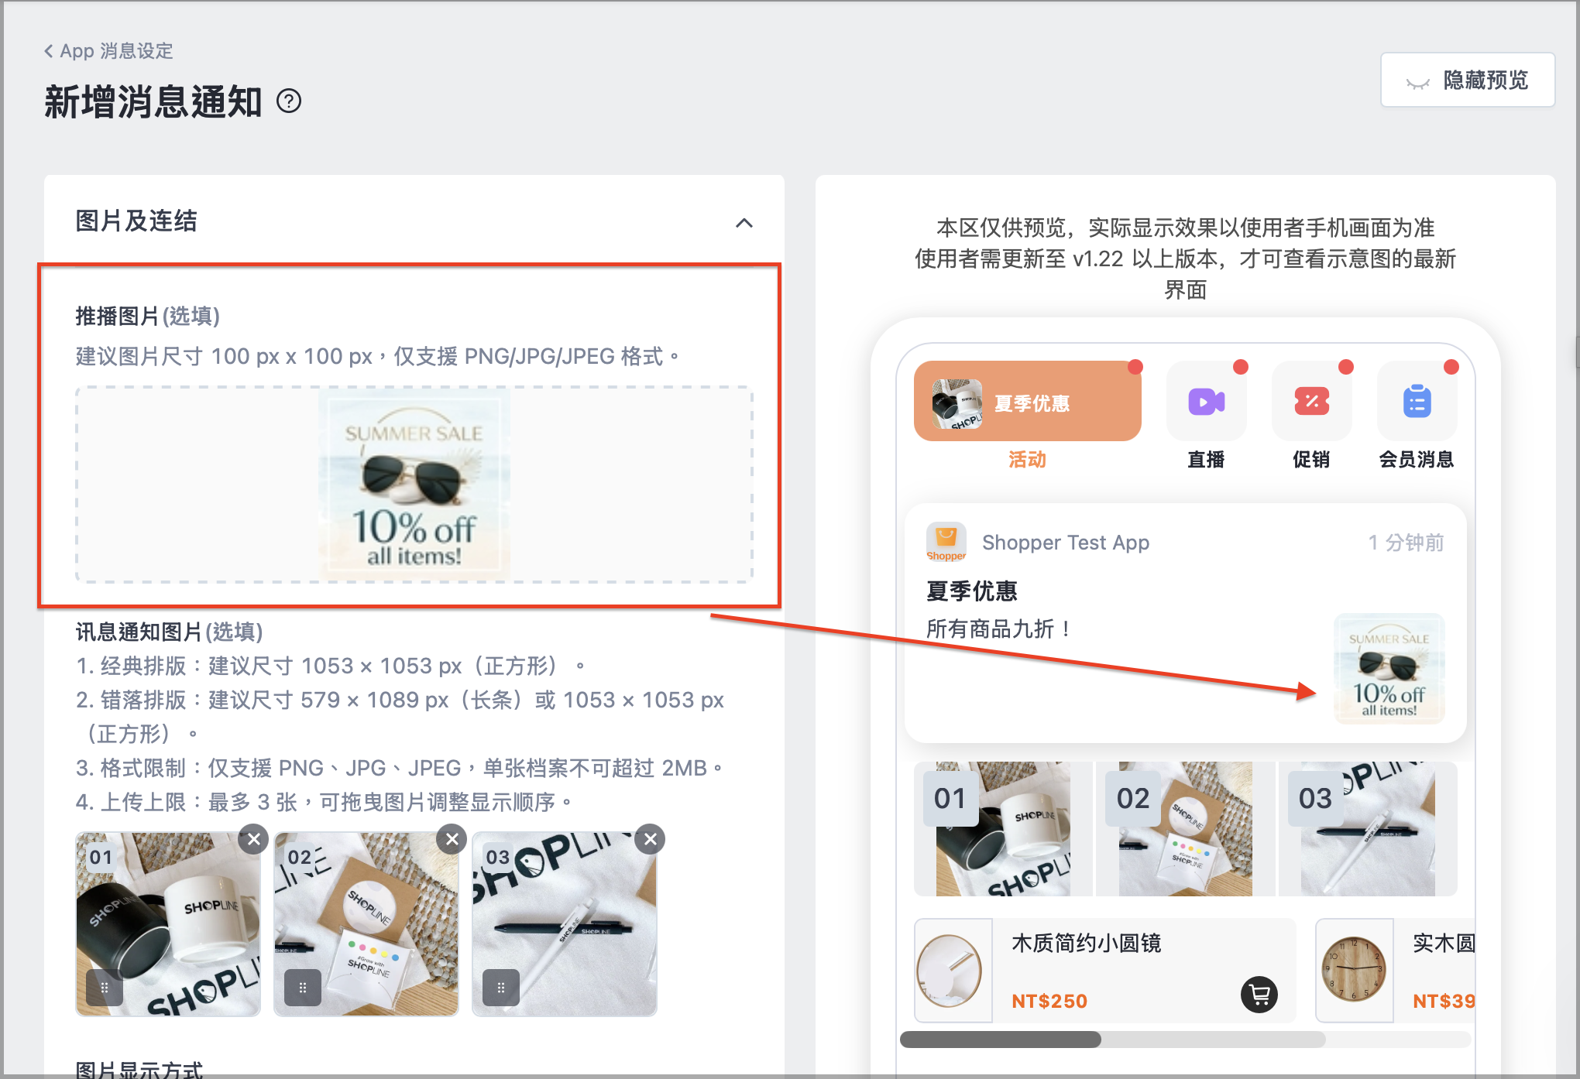Viewport: 1580px width, 1079px height.
Task: Add 木质简约小圆镜 to cart
Action: tap(1259, 995)
